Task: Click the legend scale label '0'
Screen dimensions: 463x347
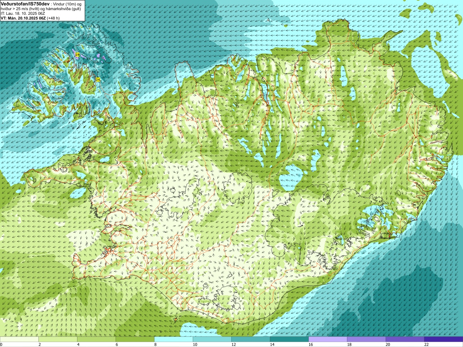Action: click(1, 344)
